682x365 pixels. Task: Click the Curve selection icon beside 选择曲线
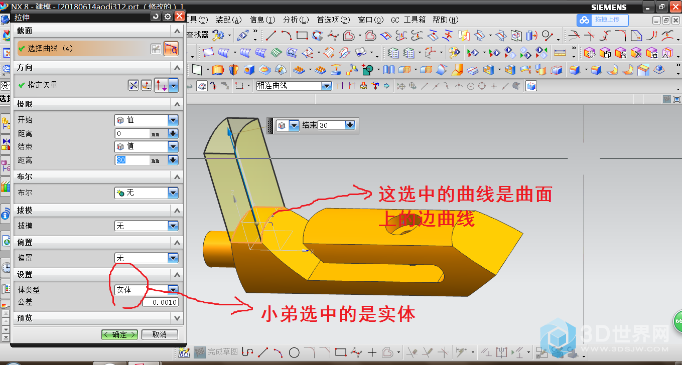(x=171, y=48)
